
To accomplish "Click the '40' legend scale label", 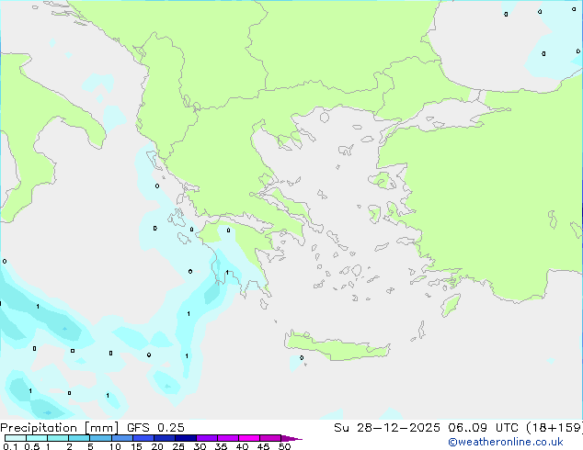I will coord(242,446).
